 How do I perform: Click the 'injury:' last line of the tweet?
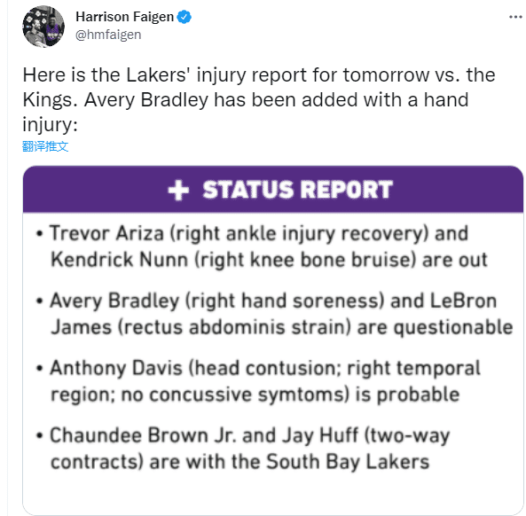pos(50,124)
